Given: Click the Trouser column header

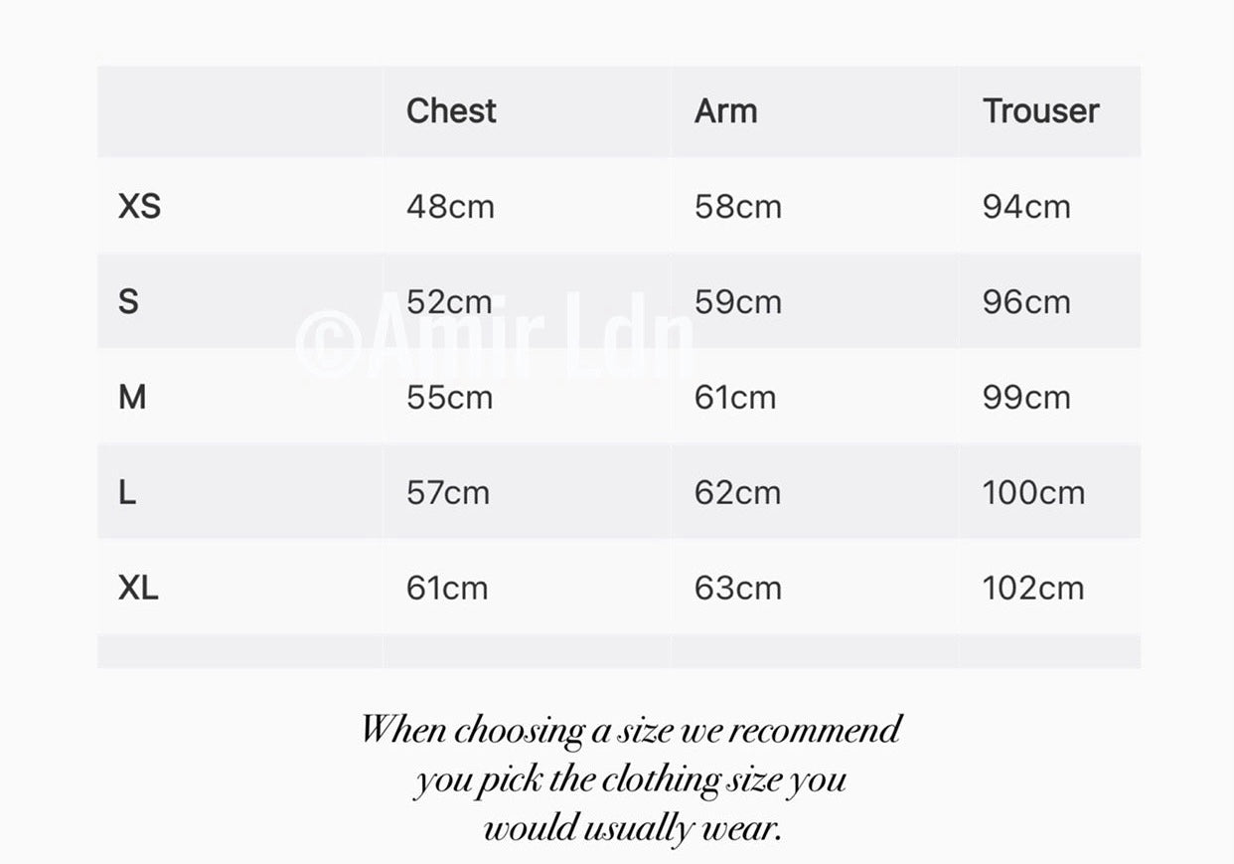Looking at the screenshot, I should (1041, 110).
